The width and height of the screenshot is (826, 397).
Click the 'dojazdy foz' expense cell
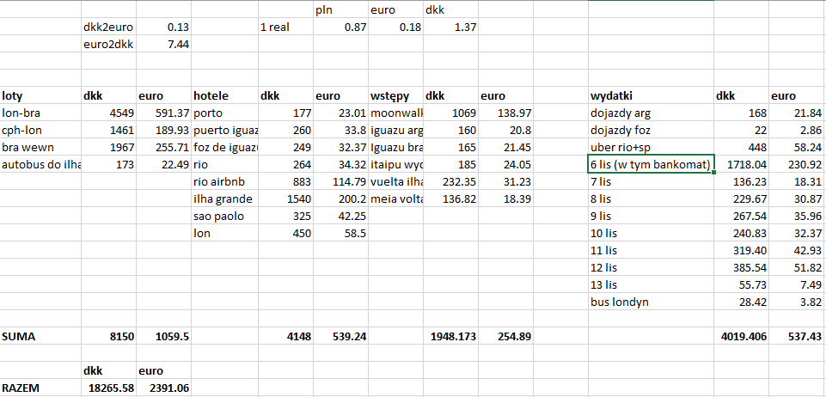click(652, 130)
